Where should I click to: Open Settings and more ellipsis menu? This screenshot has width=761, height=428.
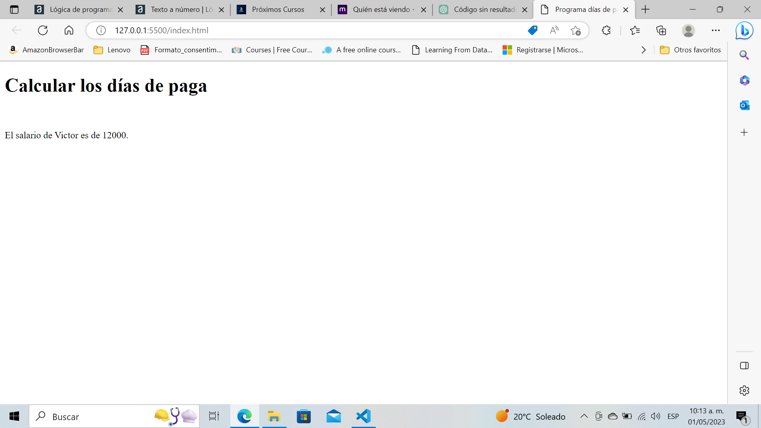point(716,31)
